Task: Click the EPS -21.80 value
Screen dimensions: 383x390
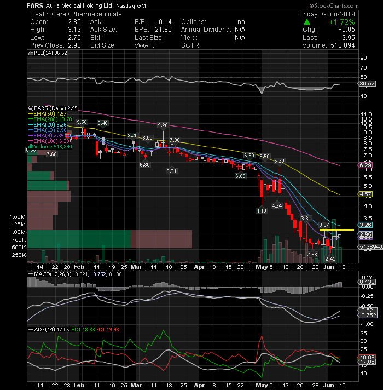Action: coord(162,30)
